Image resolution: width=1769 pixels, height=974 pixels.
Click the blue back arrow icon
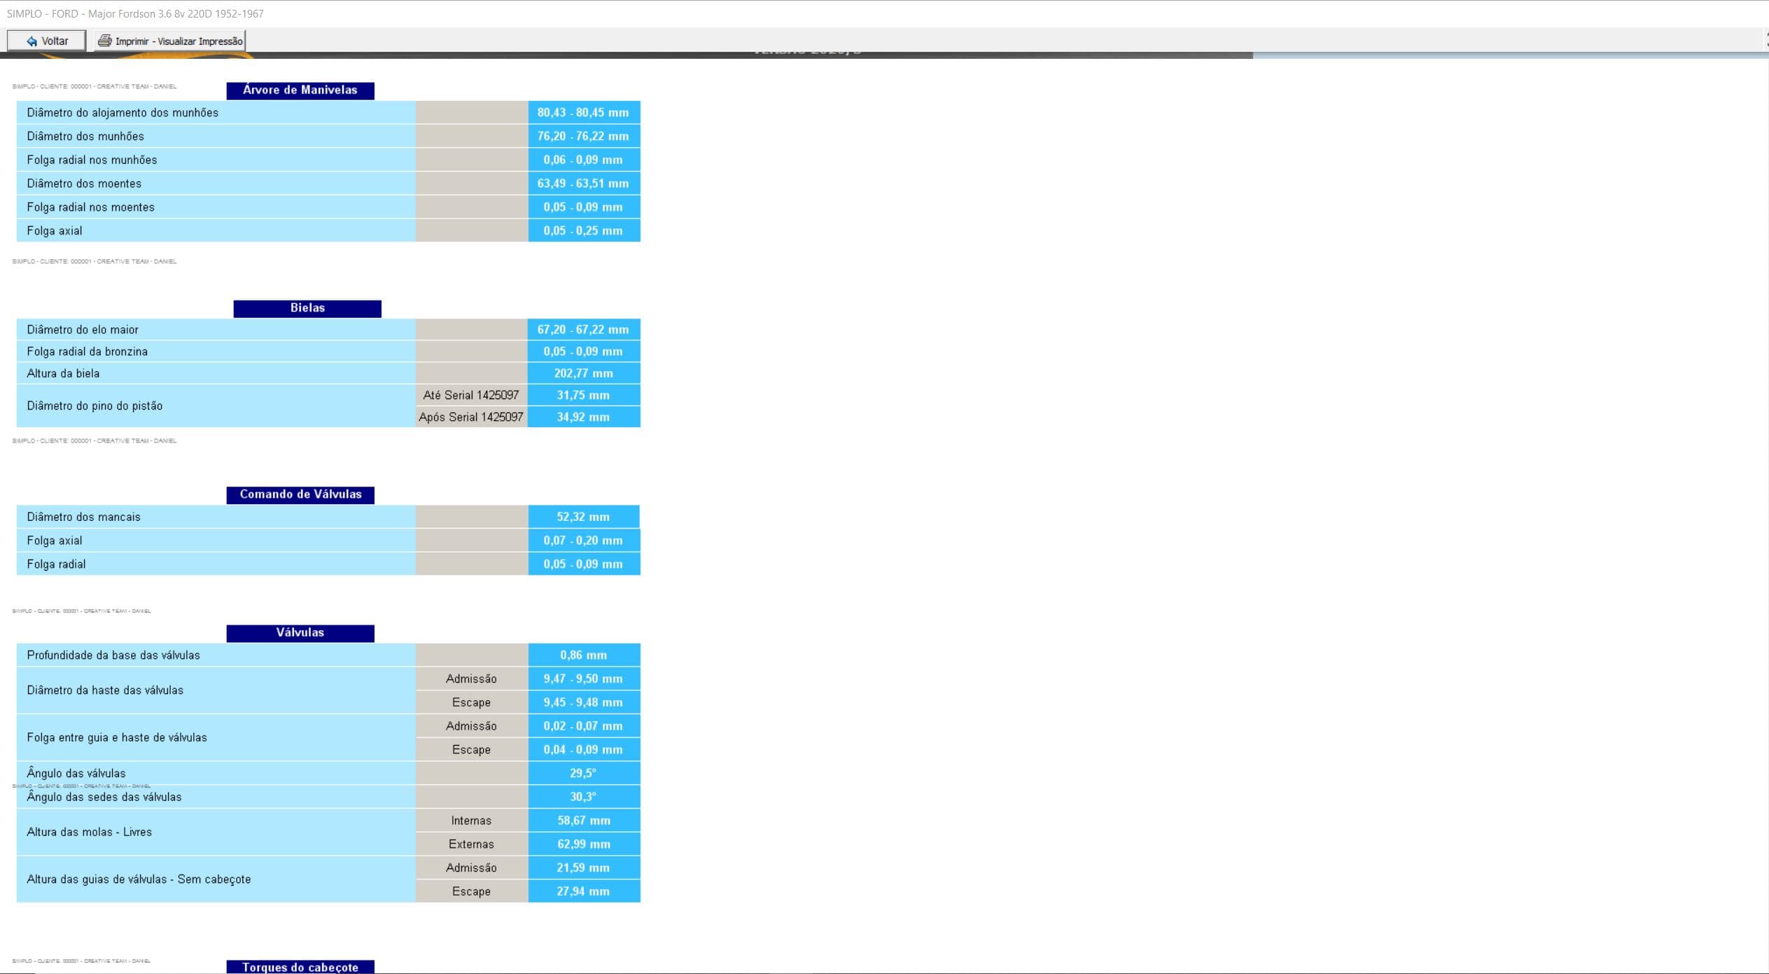(x=32, y=41)
